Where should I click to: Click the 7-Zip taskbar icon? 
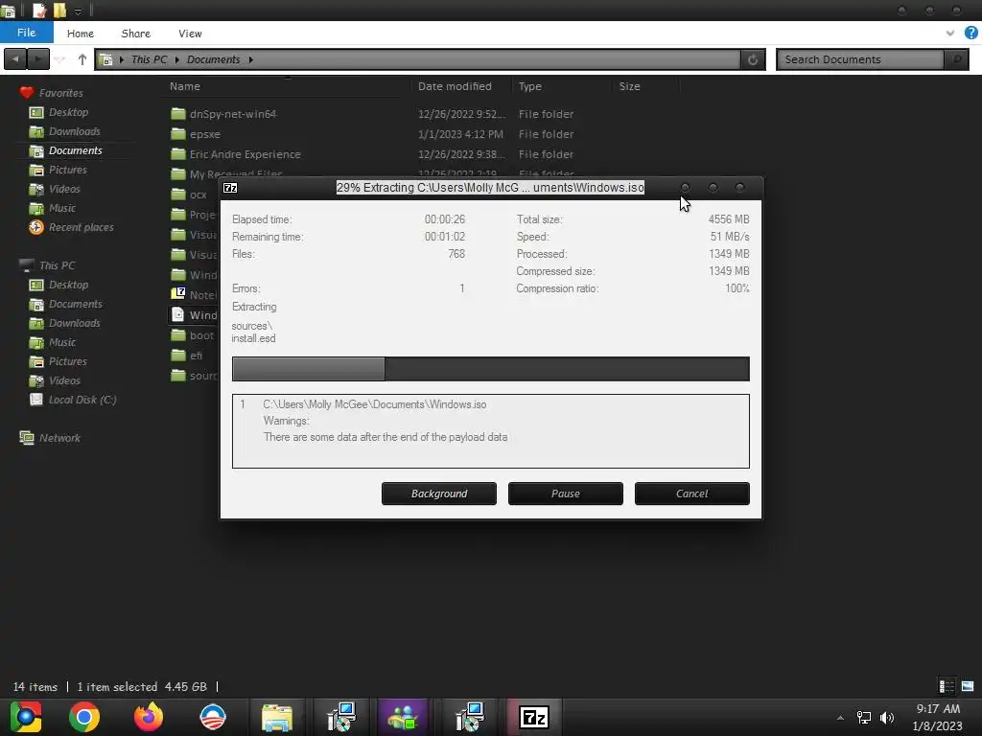(534, 717)
